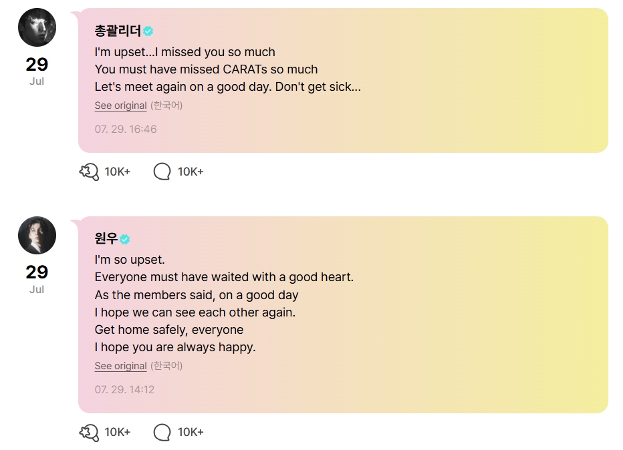Open 총괄리더 profile avatar

click(x=37, y=27)
